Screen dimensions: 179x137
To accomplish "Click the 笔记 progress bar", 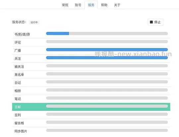I will (107, 98).
